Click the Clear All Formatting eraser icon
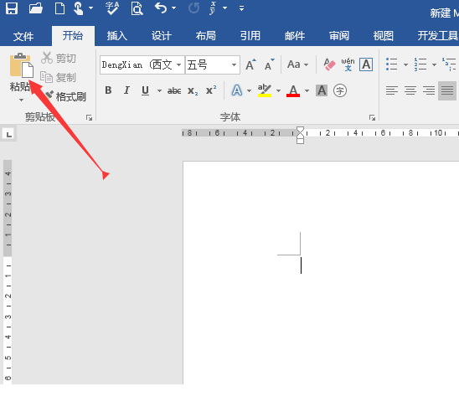The height and width of the screenshot is (407, 459). pyautogui.click(x=329, y=64)
